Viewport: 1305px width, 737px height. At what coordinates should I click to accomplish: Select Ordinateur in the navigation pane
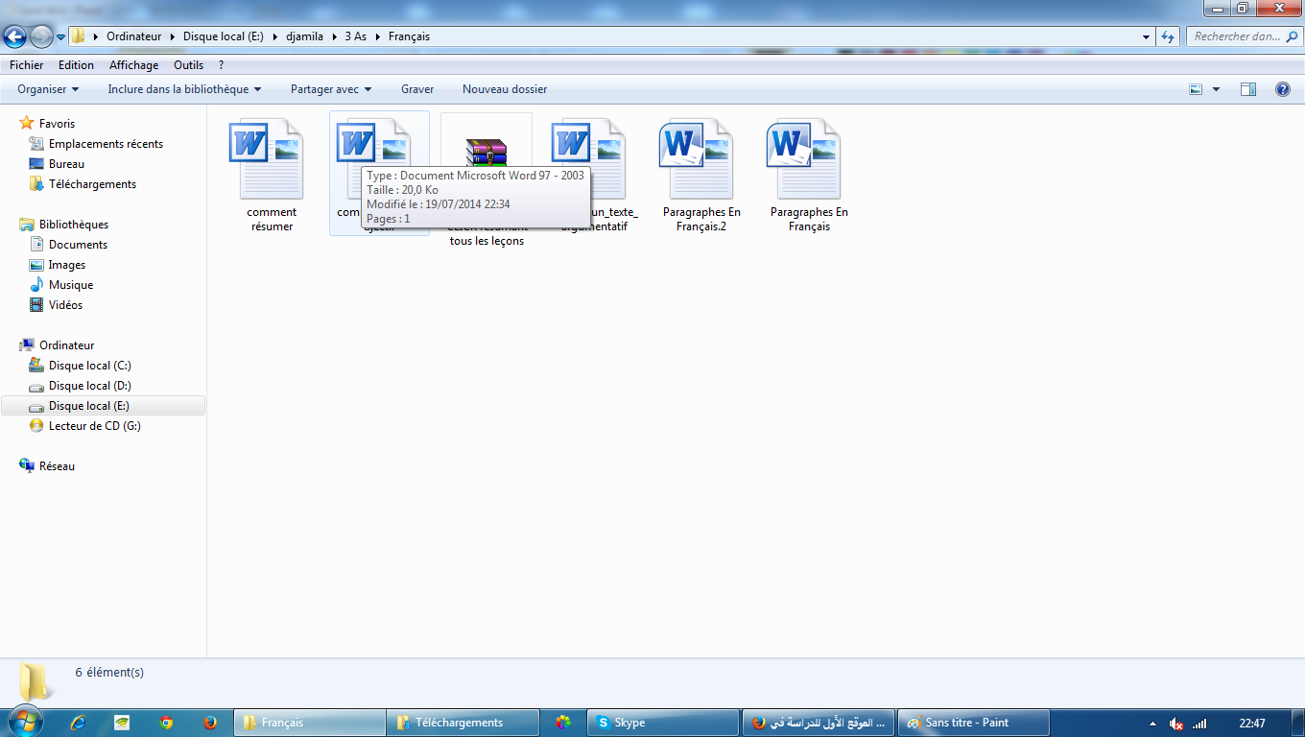(x=66, y=345)
